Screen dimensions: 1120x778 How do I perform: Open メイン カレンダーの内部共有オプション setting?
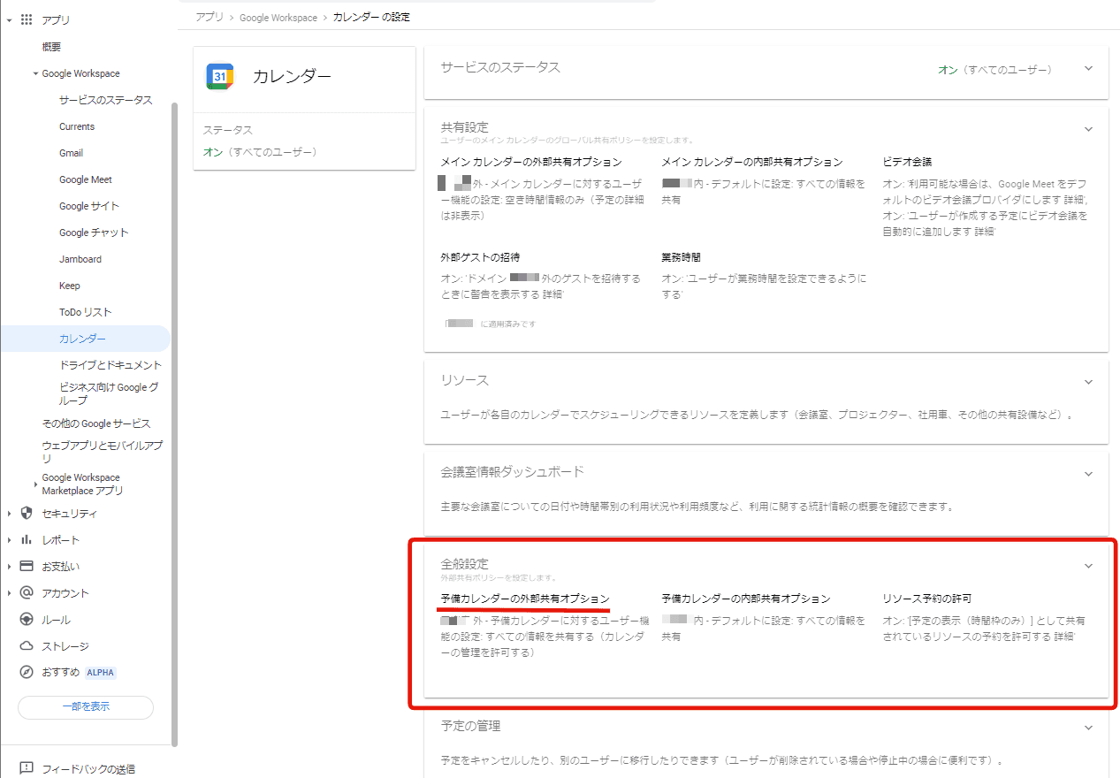(x=752, y=163)
